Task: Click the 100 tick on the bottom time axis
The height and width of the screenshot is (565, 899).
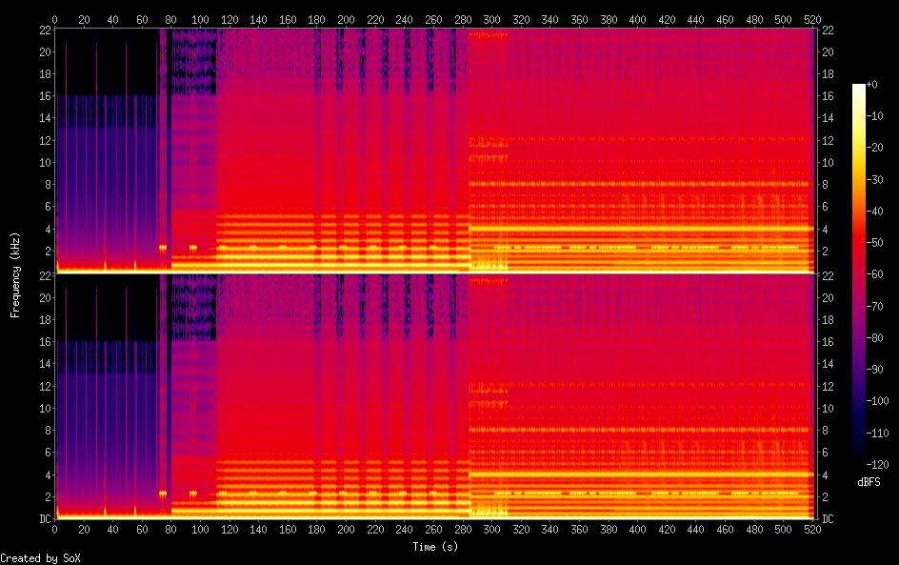Action: (200, 528)
